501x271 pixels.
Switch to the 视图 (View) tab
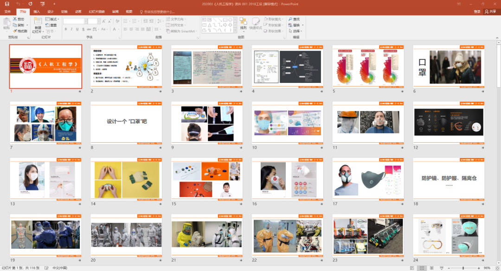point(129,12)
